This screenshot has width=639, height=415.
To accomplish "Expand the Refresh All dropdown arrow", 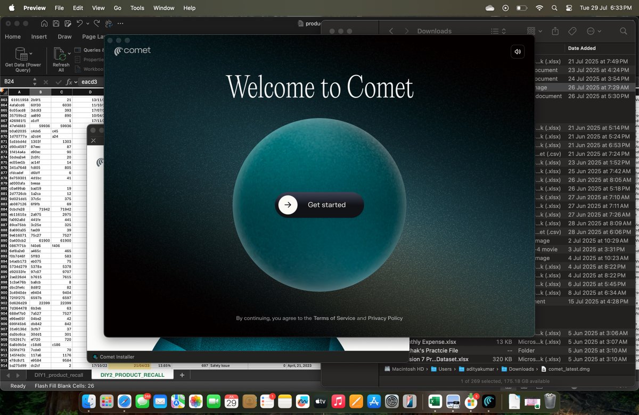I will 70,54.
